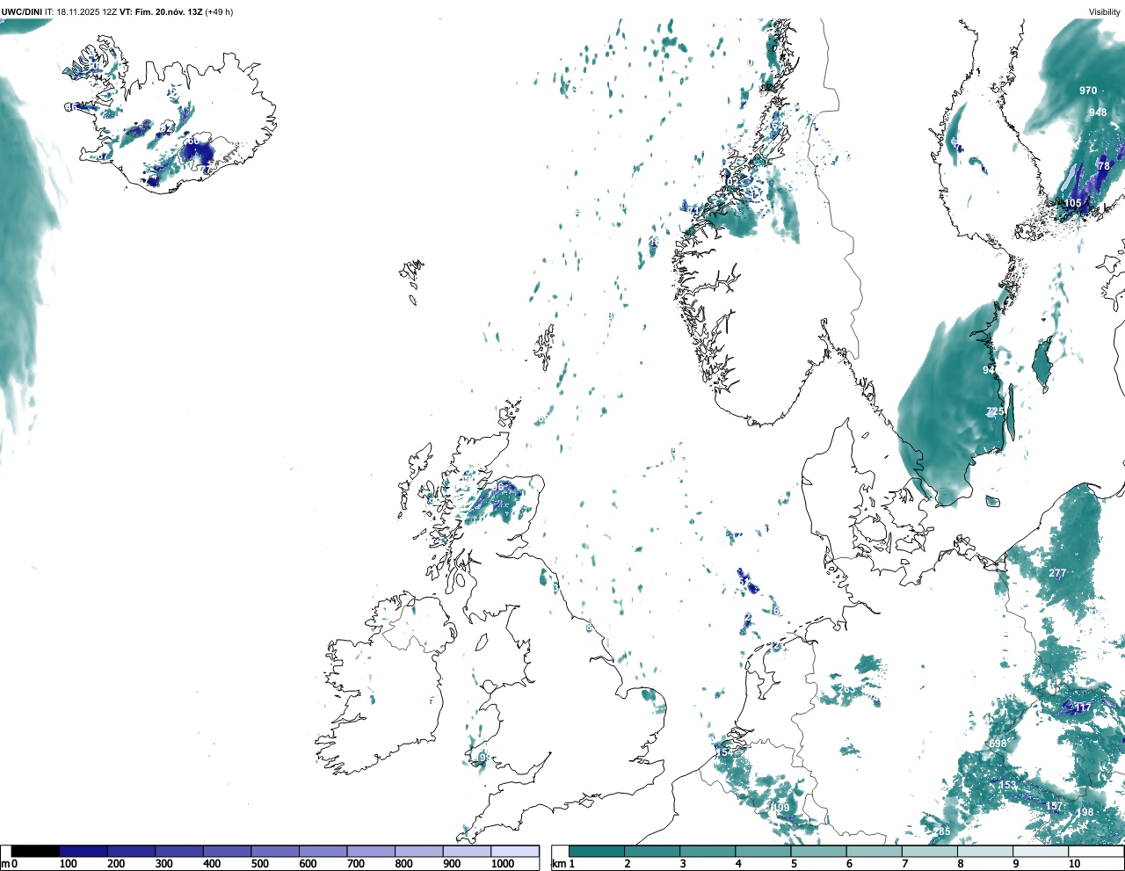Viewport: 1125px width, 871px height.
Task: Click the valid time 'Fim. 20.nóv. 13Z' text
Action: 168,11
